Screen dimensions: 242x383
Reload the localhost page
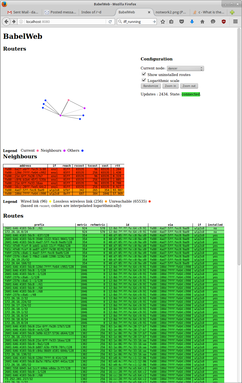click(x=110, y=22)
